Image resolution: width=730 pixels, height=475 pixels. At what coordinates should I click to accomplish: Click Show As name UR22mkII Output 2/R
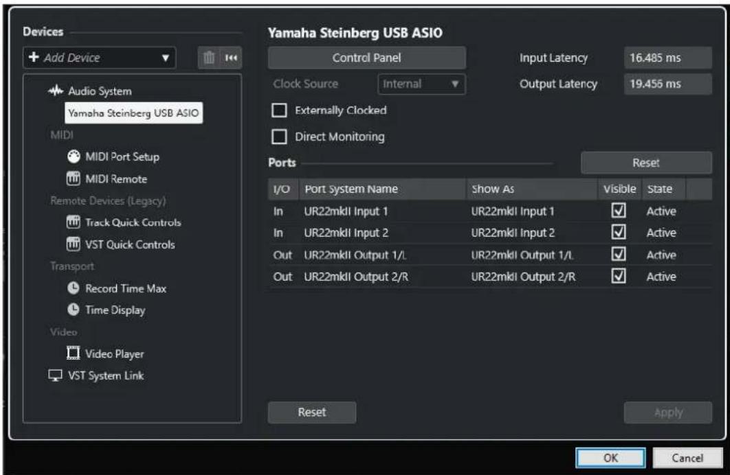coord(523,277)
